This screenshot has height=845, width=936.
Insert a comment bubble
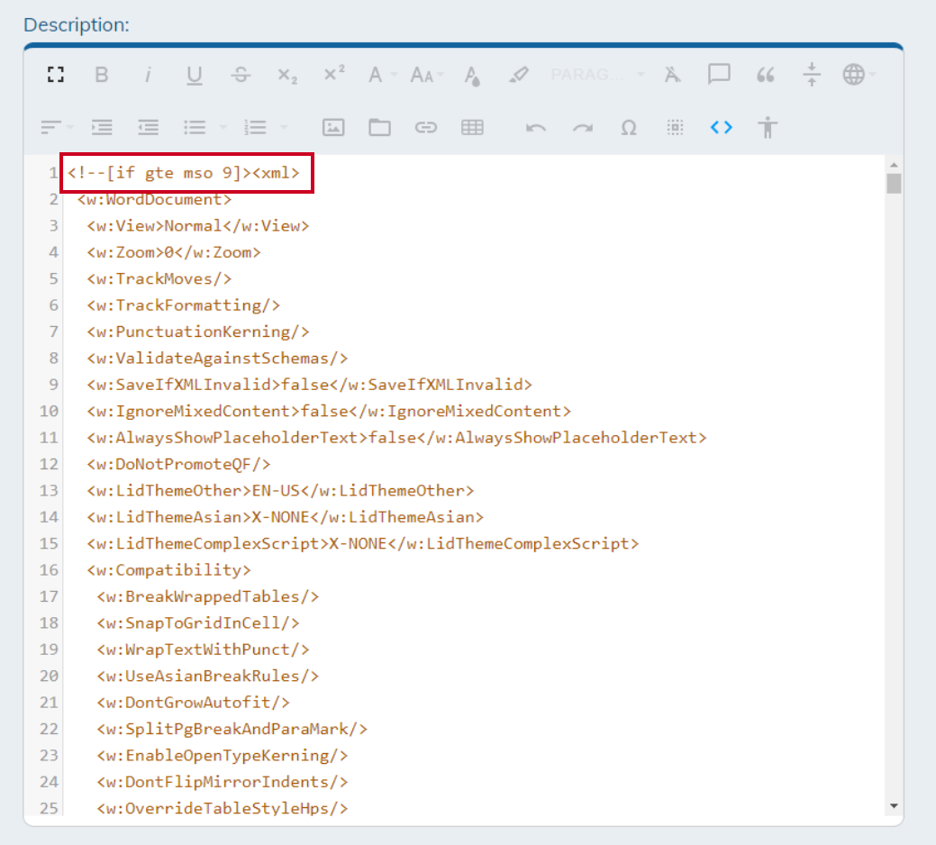pos(719,75)
